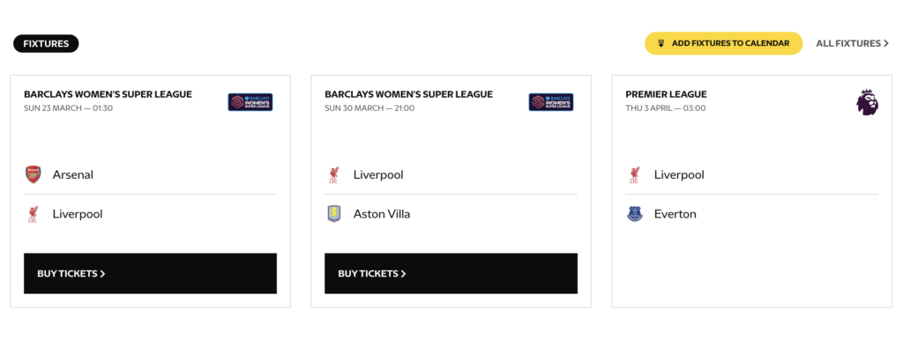This screenshot has width=903, height=362.
Task: Click the Everton team name
Action: [675, 214]
